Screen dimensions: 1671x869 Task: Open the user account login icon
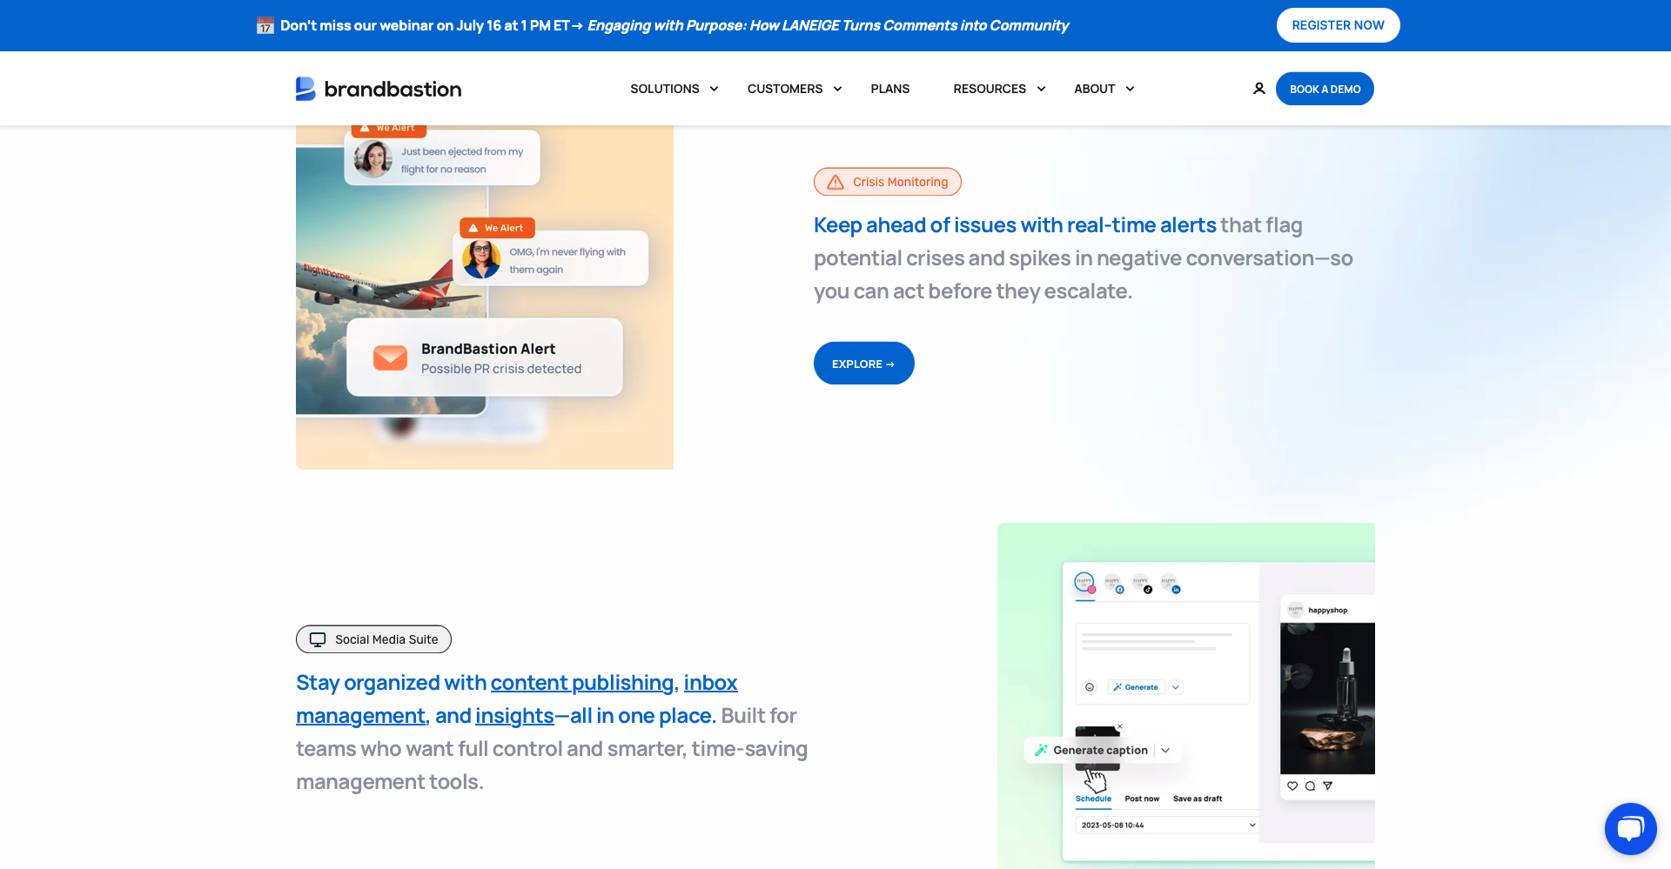tap(1258, 89)
